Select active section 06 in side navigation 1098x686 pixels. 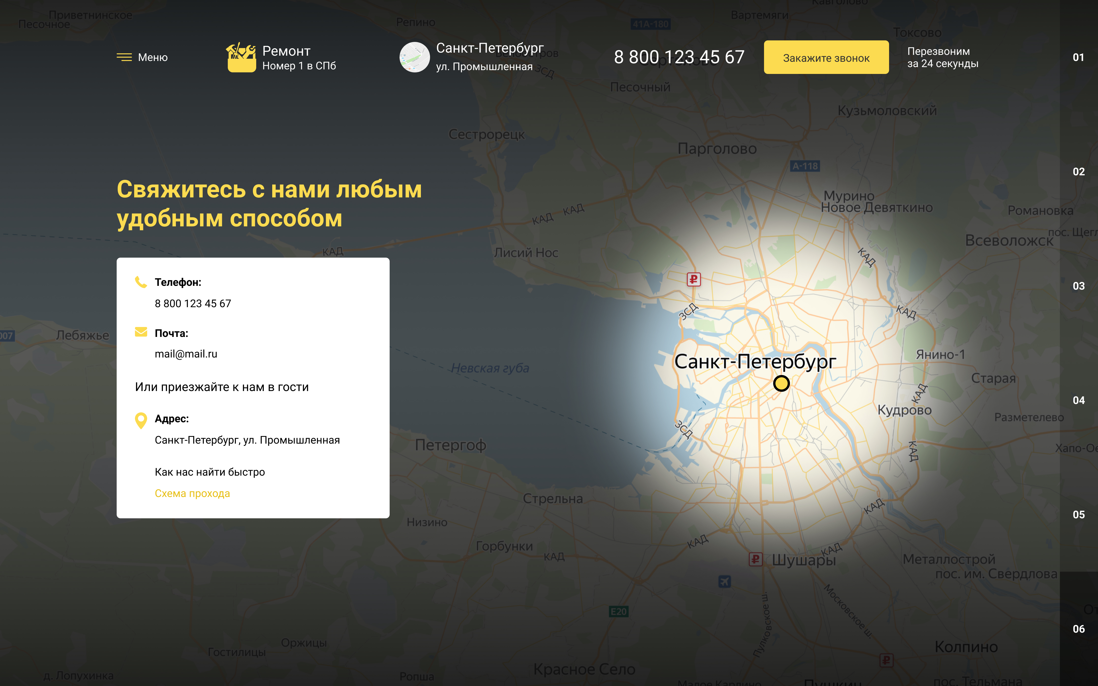1078,629
